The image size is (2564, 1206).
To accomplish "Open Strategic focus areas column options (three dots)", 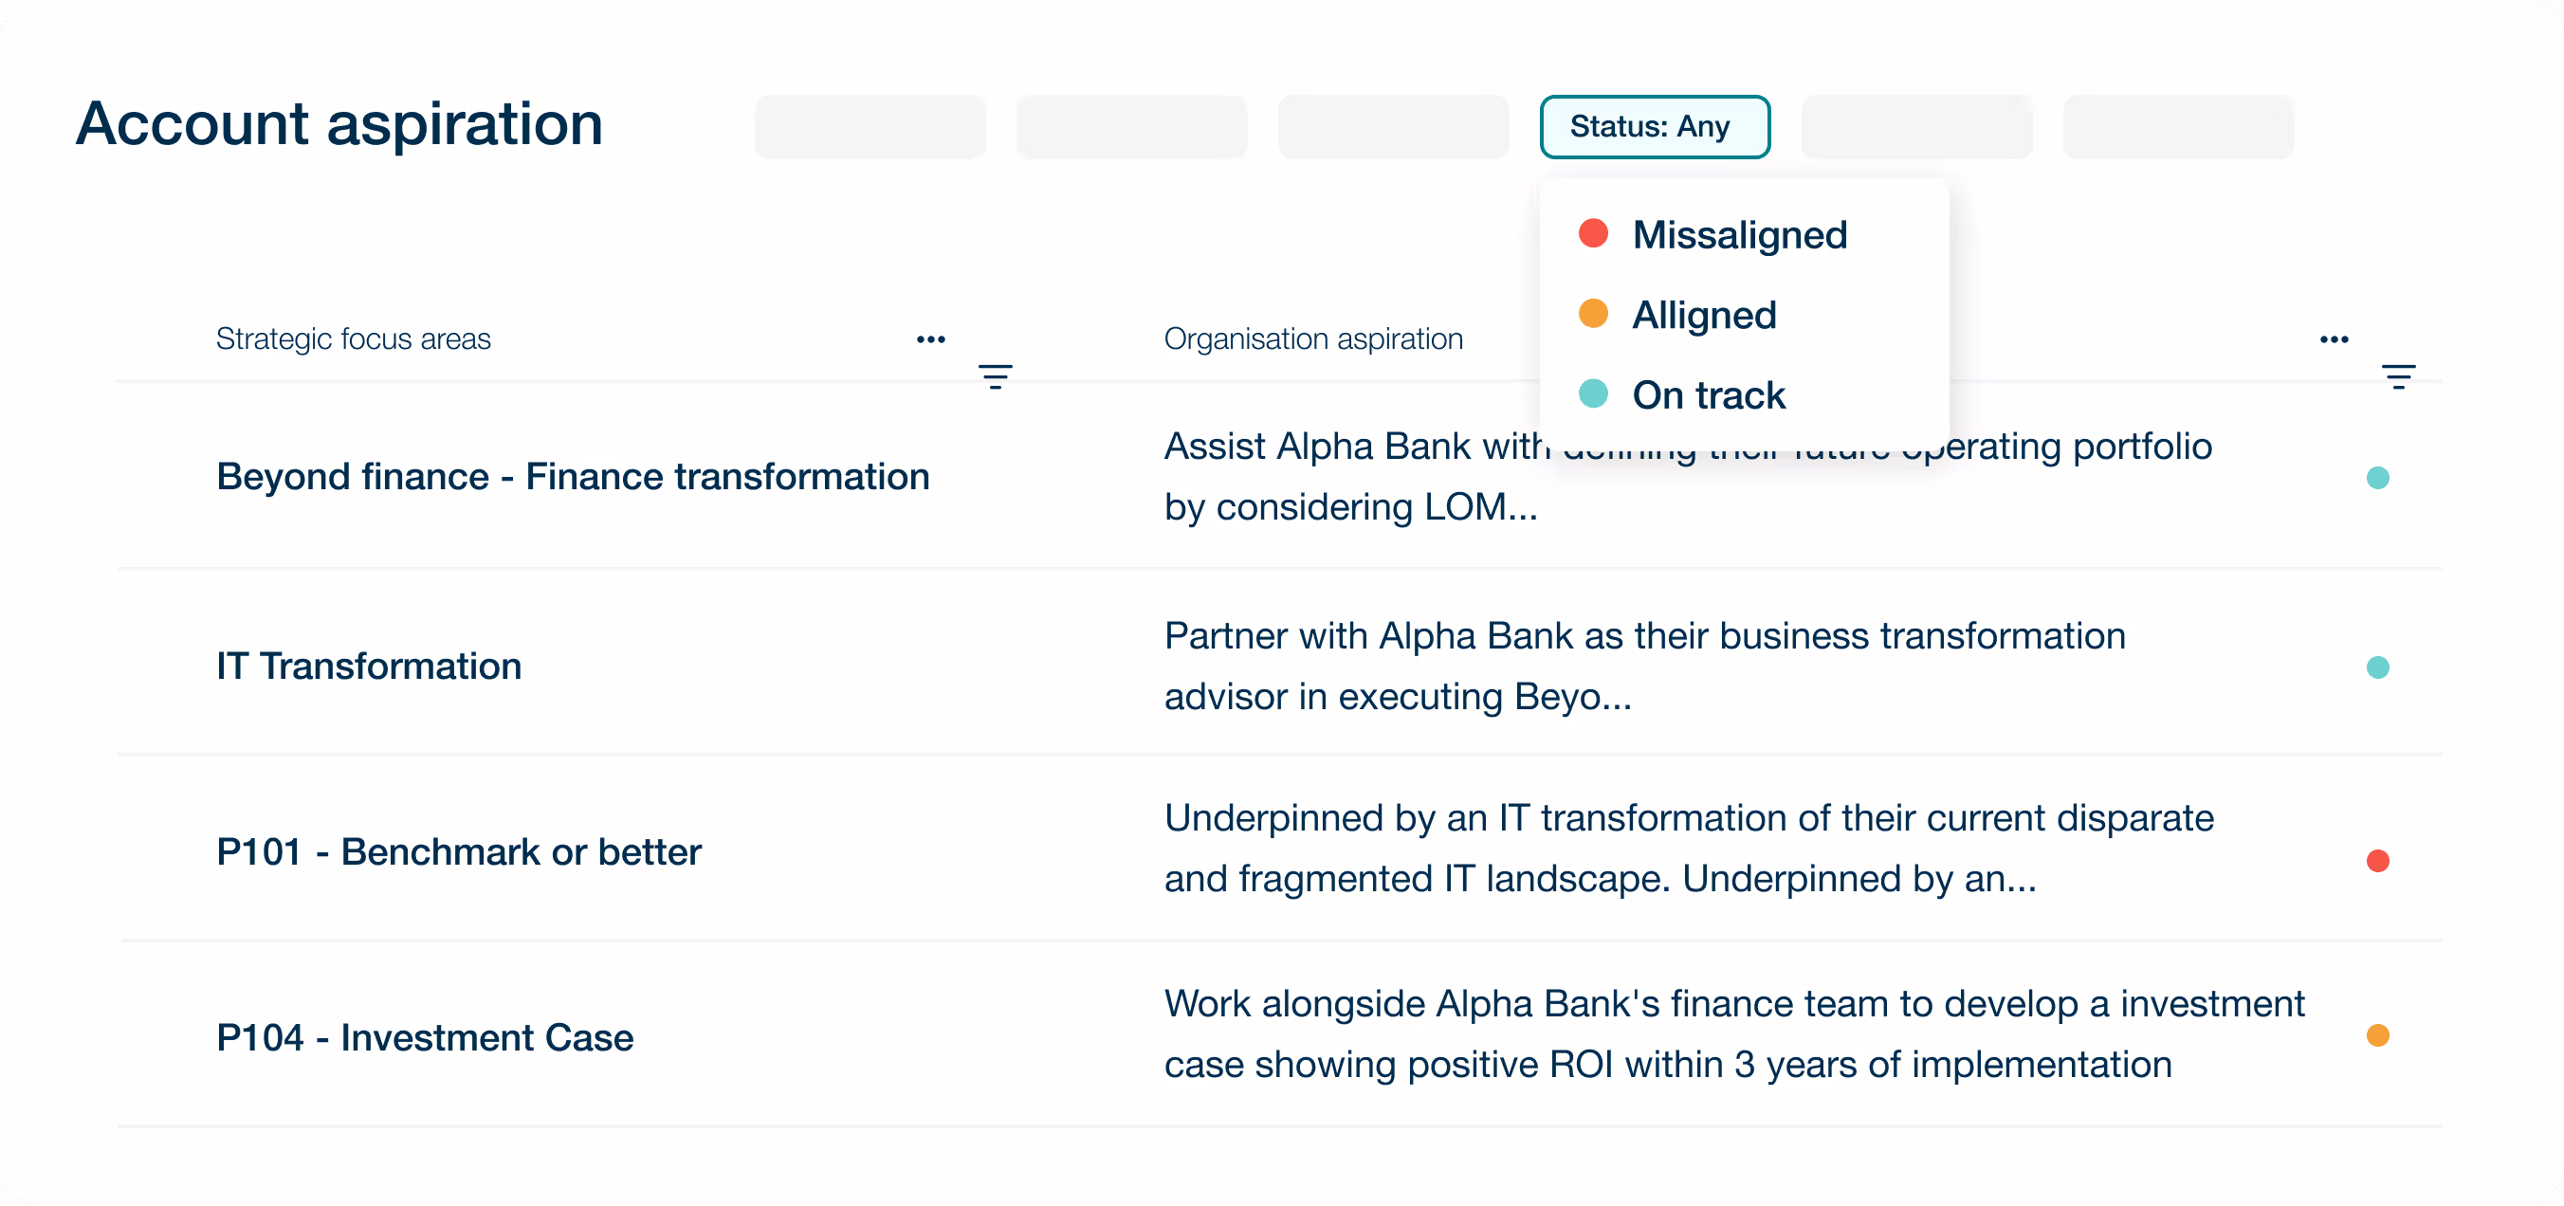I will [930, 340].
